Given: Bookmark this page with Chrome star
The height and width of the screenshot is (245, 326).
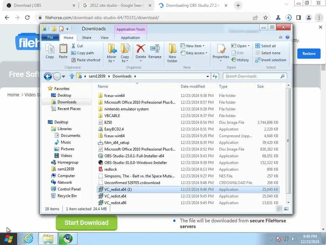Looking at the screenshot, I should [x=266, y=18].
